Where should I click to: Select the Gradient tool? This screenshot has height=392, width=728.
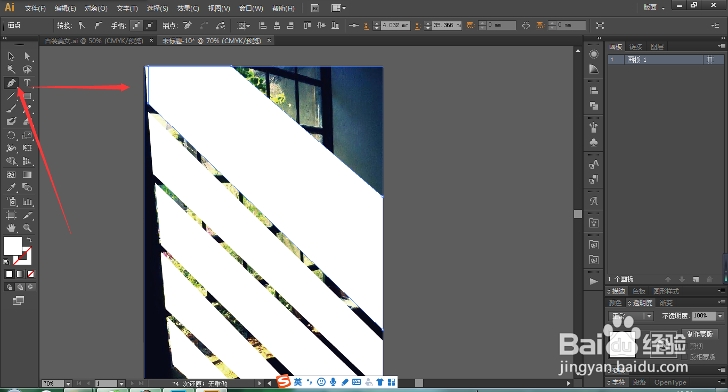(27, 175)
